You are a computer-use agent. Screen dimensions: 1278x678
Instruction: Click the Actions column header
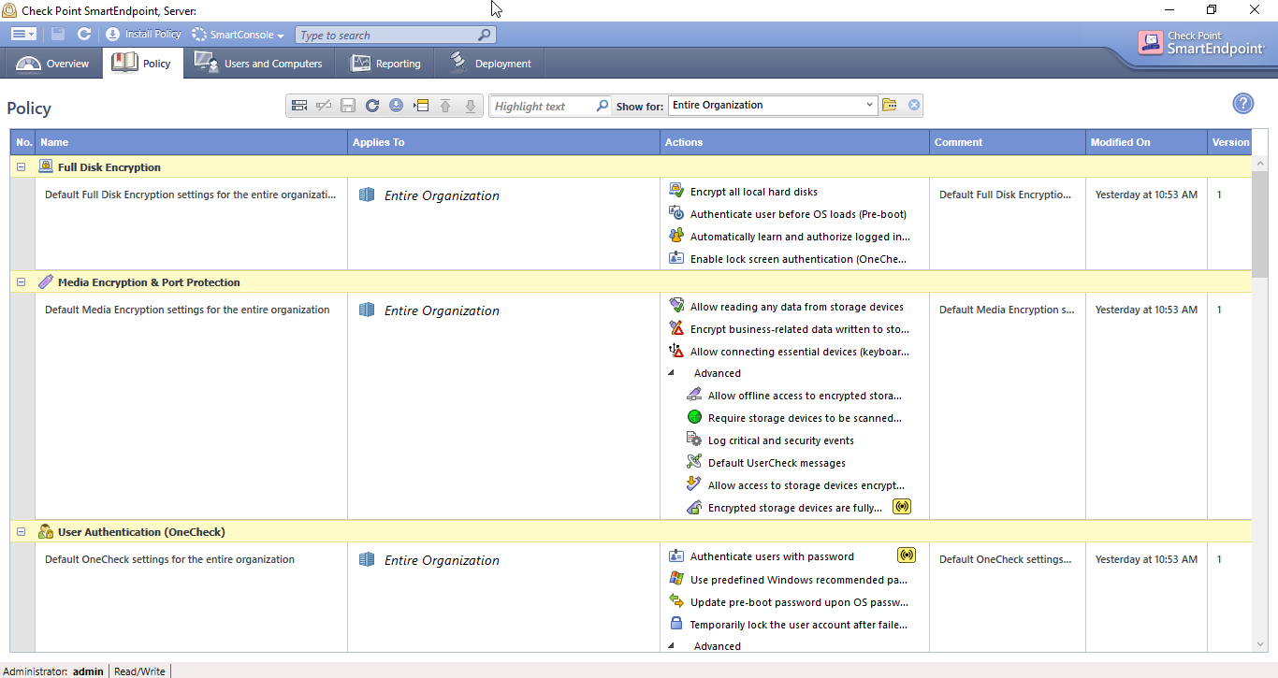794,142
